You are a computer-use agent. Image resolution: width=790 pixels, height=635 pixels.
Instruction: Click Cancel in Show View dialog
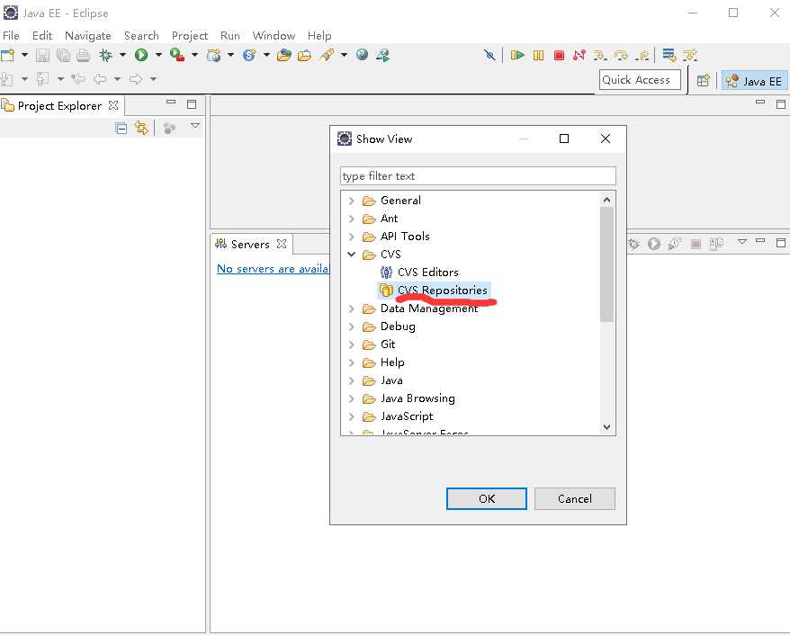[x=575, y=498]
